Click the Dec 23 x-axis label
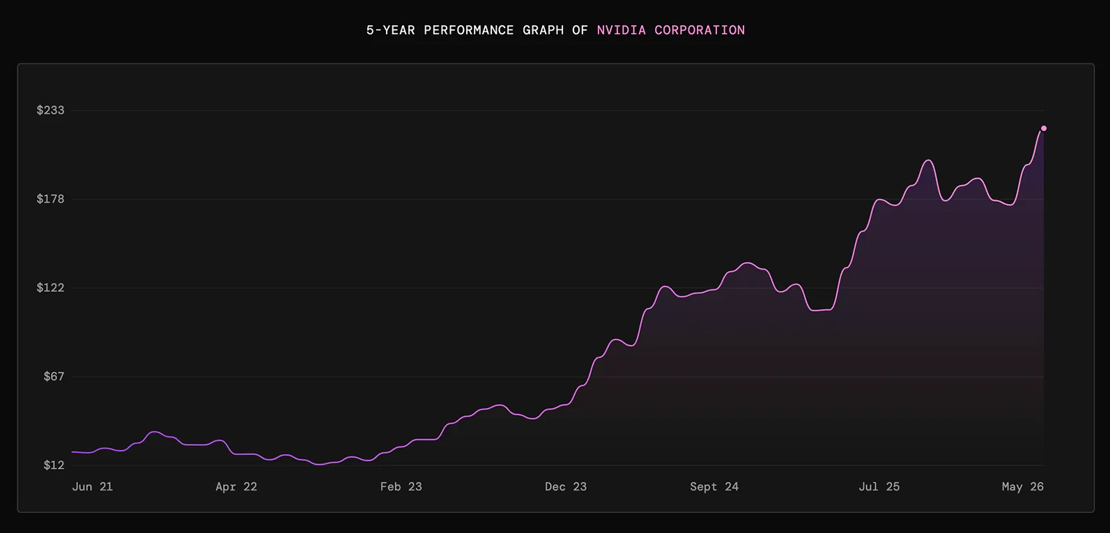 566,486
